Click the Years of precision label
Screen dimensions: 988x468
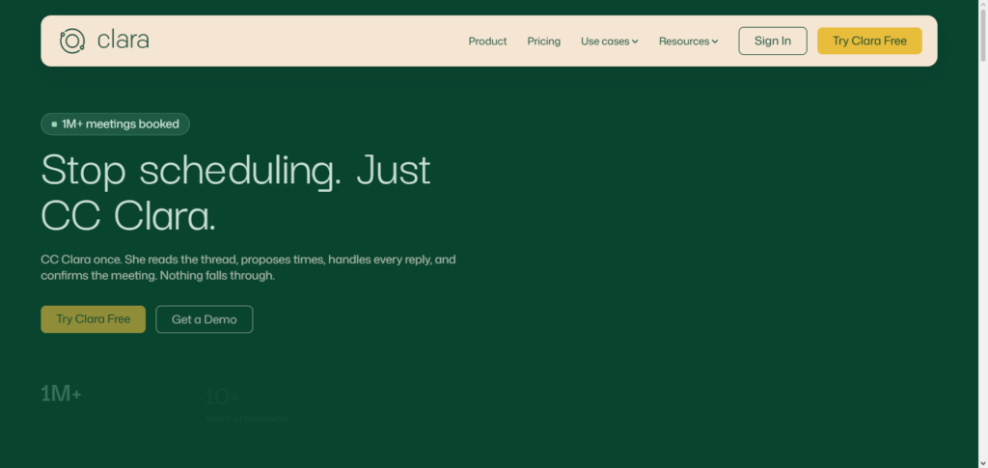246,419
